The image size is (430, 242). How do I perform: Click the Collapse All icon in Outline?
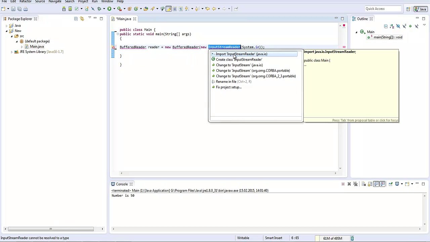386,26
